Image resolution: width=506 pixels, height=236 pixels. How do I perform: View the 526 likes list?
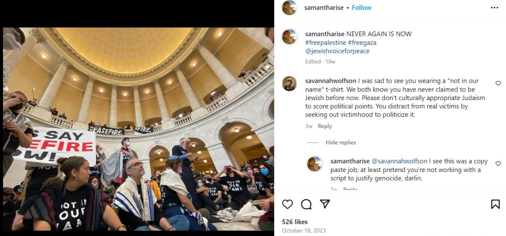(x=295, y=222)
